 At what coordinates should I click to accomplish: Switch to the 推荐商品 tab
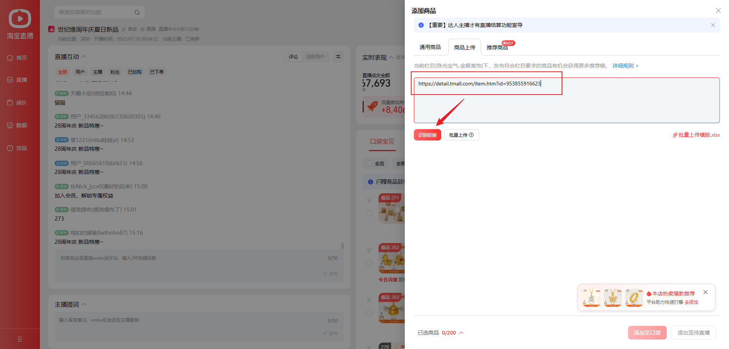(x=497, y=48)
